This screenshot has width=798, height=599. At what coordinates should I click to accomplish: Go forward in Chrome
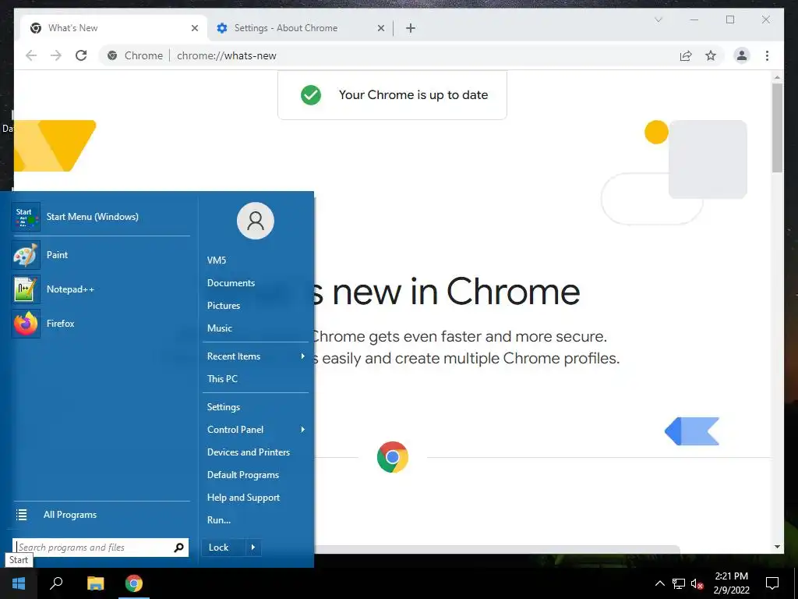tap(56, 55)
